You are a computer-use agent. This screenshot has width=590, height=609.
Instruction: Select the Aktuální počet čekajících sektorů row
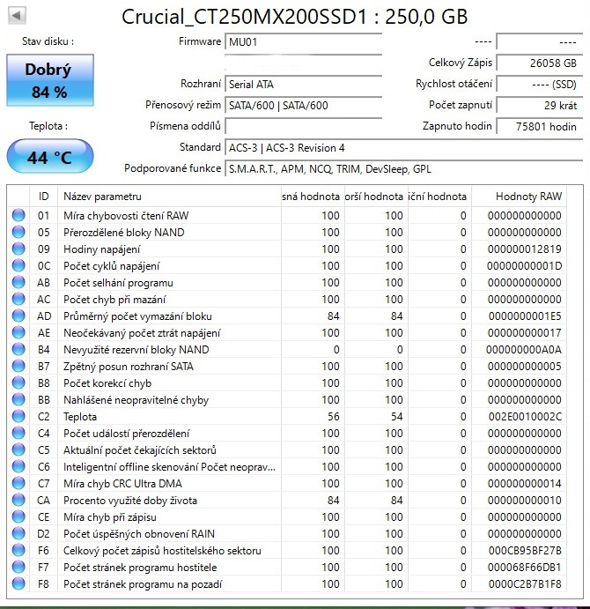point(287,449)
